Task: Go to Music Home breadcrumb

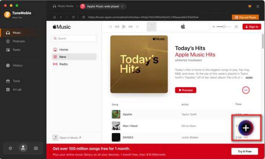Action: point(63,6)
